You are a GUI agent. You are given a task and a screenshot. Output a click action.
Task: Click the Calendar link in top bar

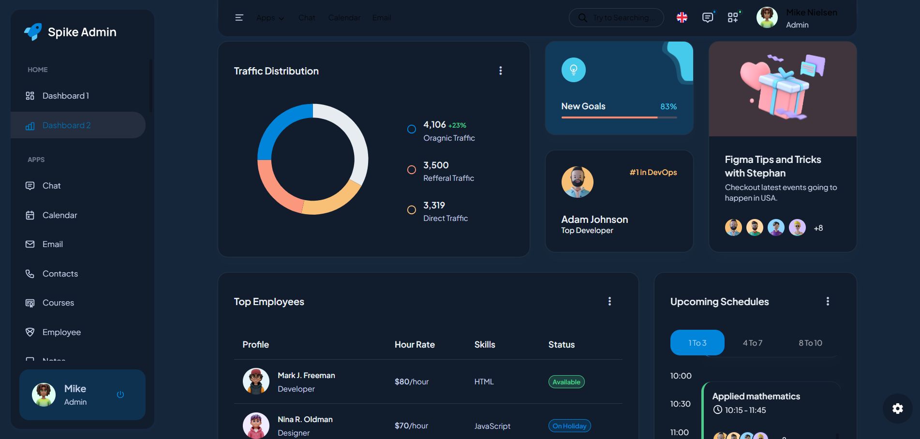click(344, 18)
